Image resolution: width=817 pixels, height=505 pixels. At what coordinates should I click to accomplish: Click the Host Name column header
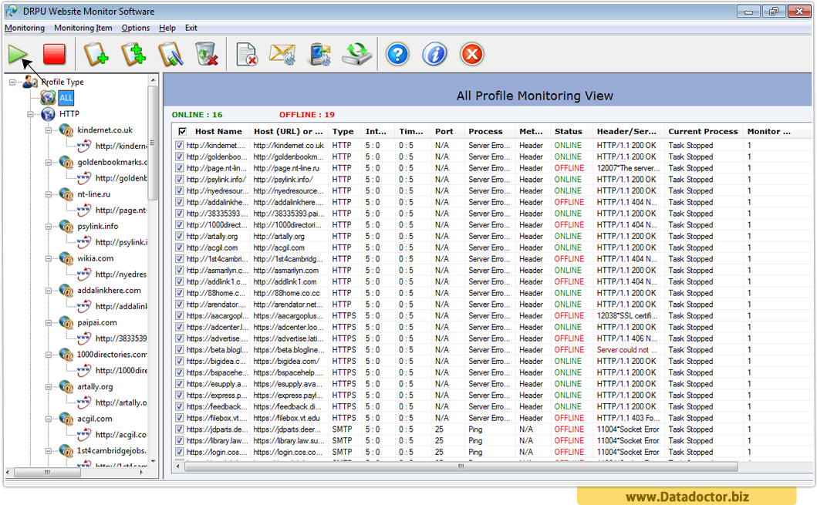coord(218,132)
